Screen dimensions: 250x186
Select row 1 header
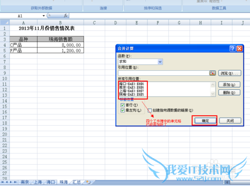pyautogui.click(x=4, y=28)
